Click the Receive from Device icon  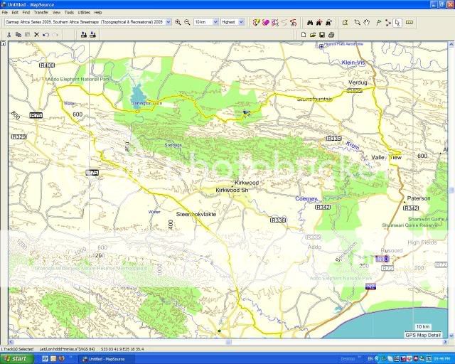click(93, 35)
